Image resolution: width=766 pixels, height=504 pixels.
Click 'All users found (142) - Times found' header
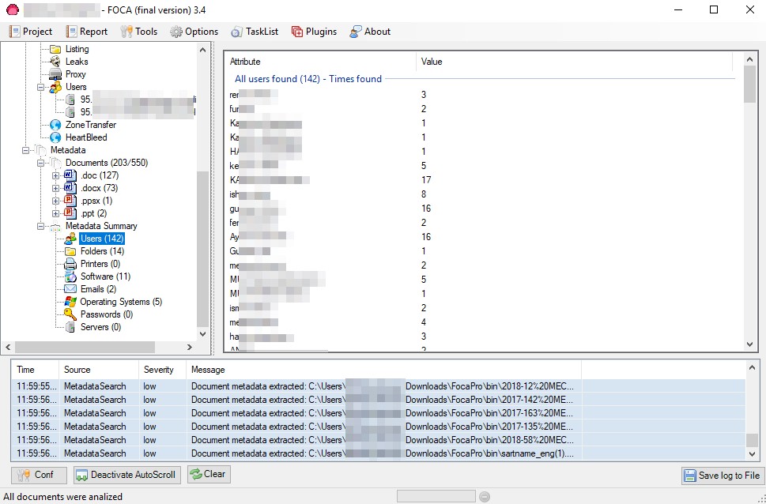pyautogui.click(x=308, y=79)
